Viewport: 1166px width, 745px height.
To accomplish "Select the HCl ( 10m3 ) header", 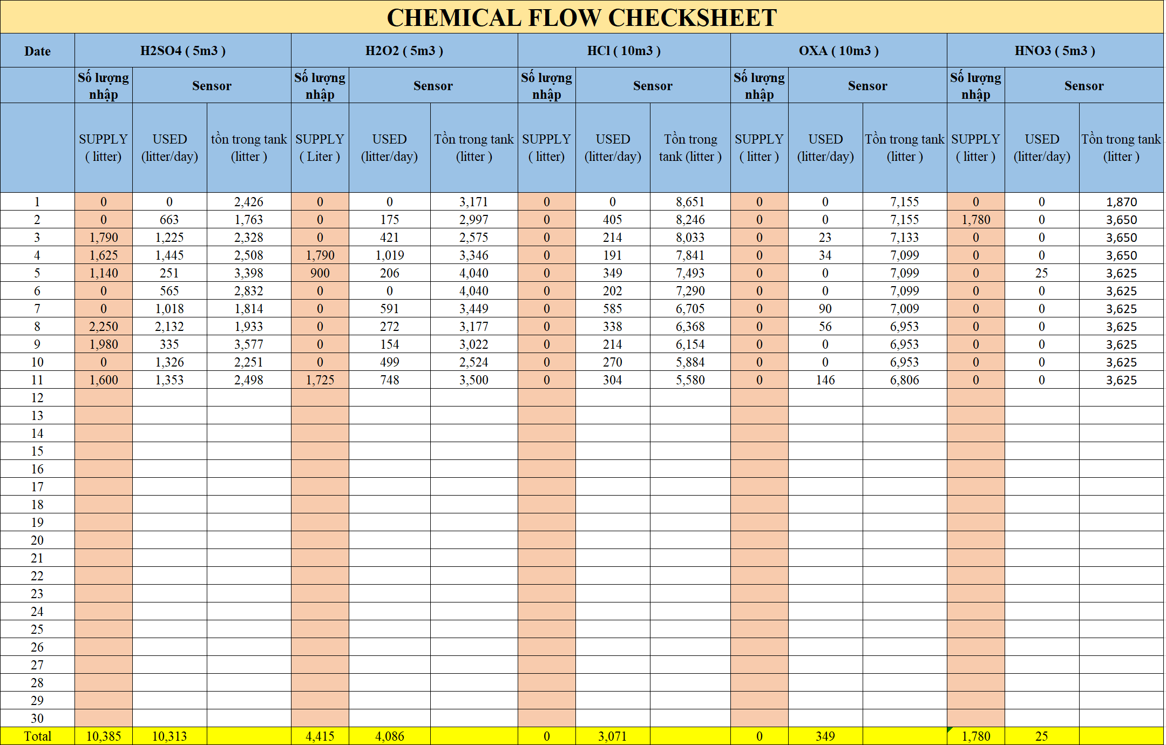I will tap(624, 51).
